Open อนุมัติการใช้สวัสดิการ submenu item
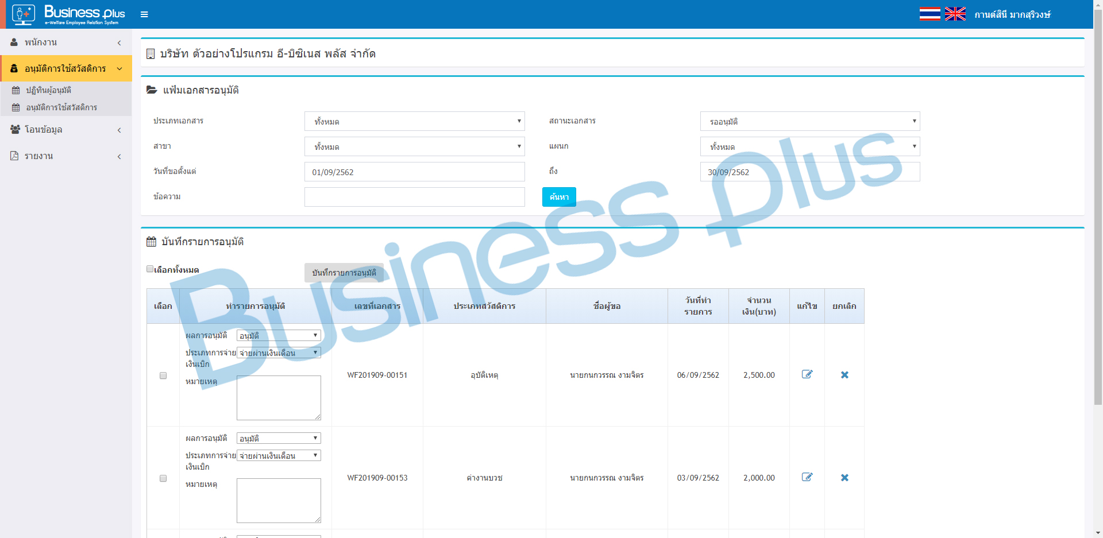The height and width of the screenshot is (538, 1103). [66, 107]
